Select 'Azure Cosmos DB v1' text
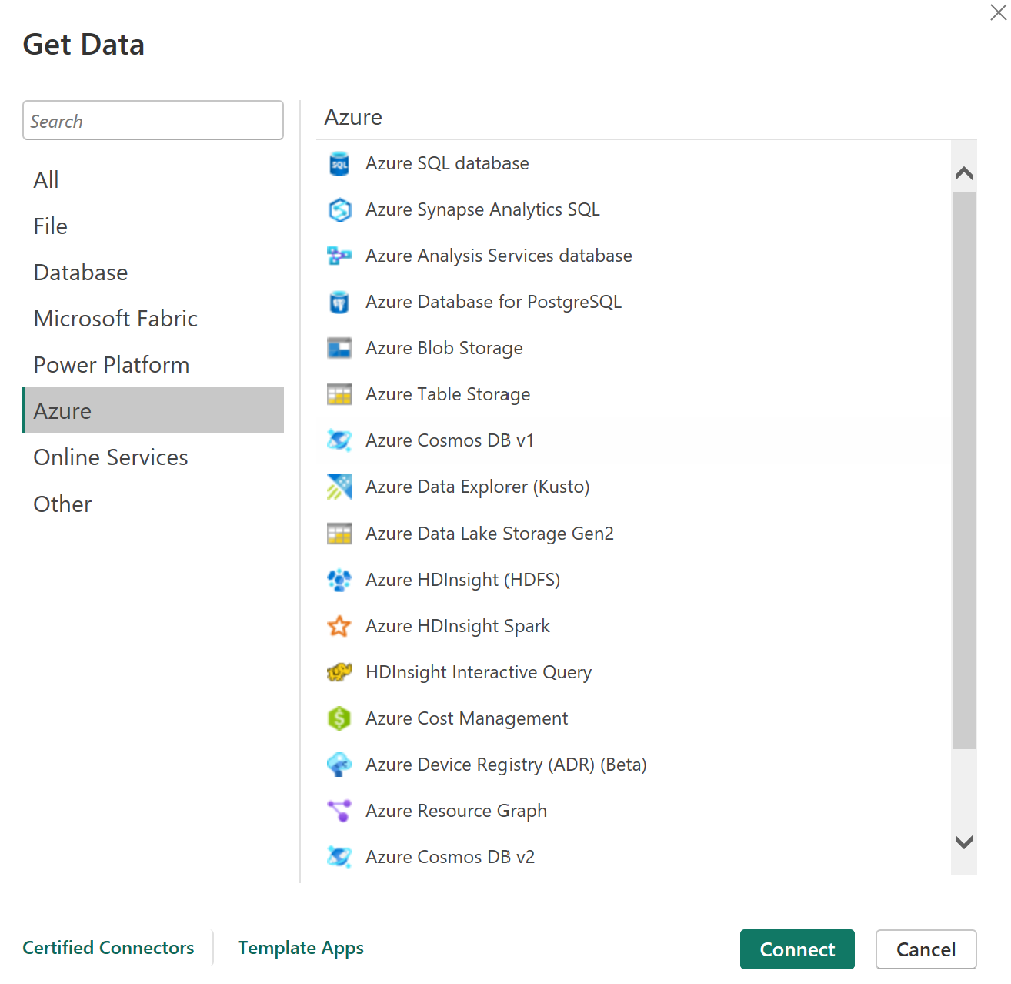The height and width of the screenshot is (984, 1011). [x=449, y=440]
